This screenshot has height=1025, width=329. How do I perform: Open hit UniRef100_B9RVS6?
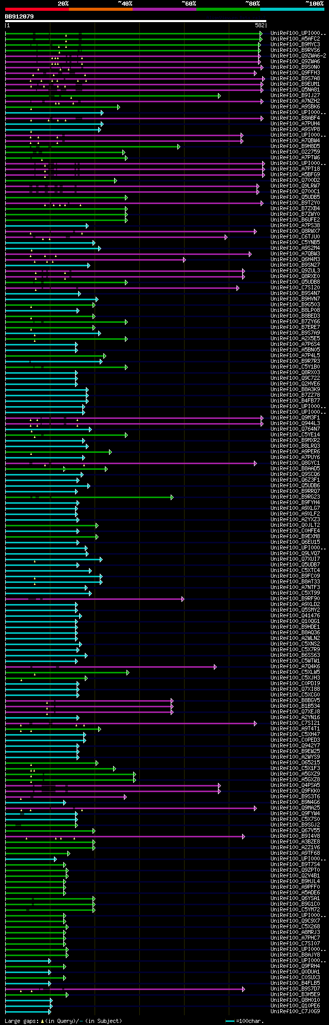point(295,50)
